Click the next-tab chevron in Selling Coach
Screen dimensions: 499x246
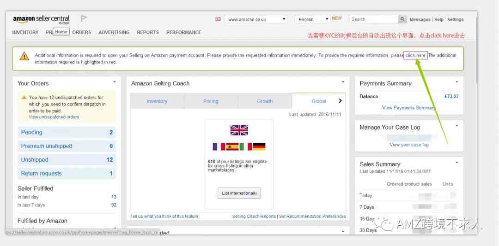point(340,101)
